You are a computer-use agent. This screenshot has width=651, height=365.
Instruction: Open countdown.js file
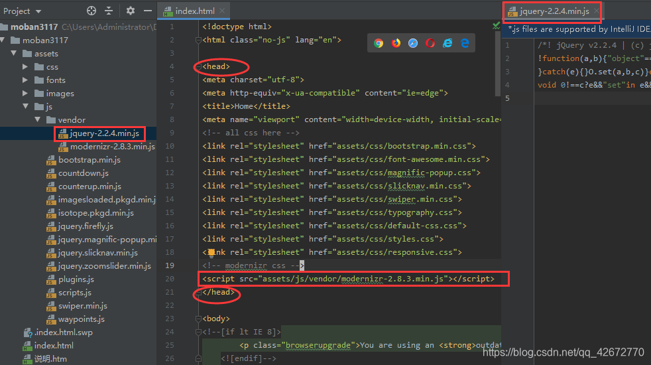tap(78, 173)
